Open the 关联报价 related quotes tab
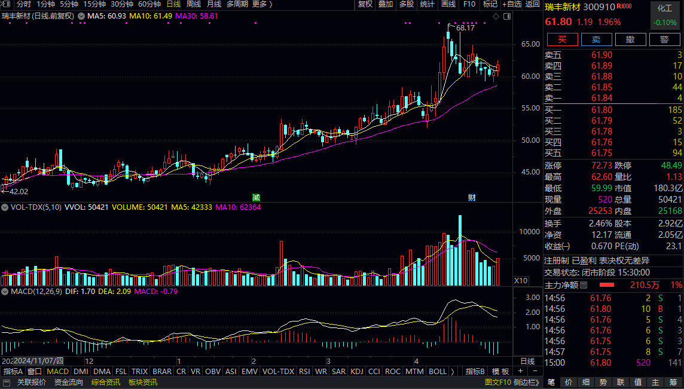Image resolution: width=684 pixels, height=389 pixels. [32, 382]
